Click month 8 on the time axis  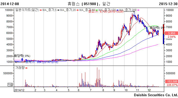(x=103, y=90)
